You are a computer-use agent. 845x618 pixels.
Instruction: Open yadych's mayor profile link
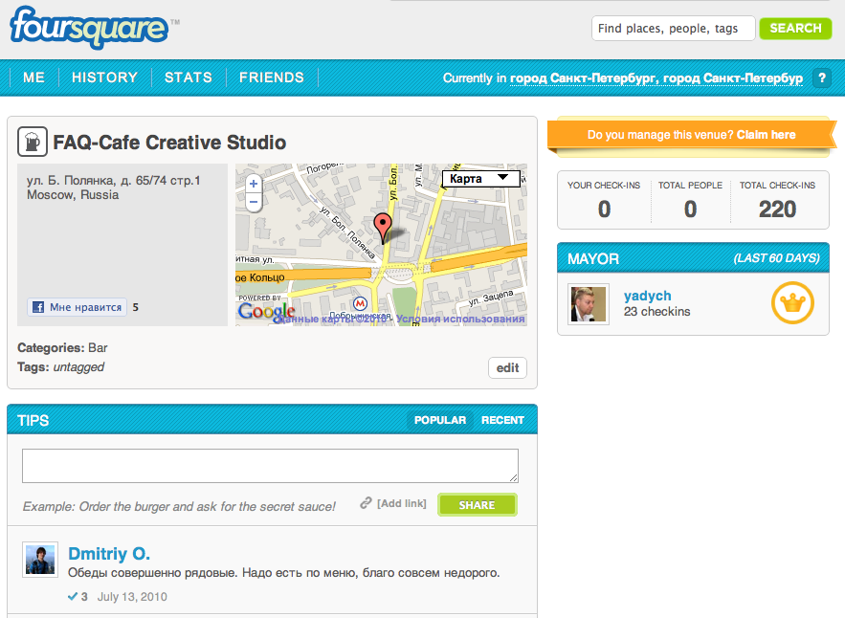click(x=647, y=296)
